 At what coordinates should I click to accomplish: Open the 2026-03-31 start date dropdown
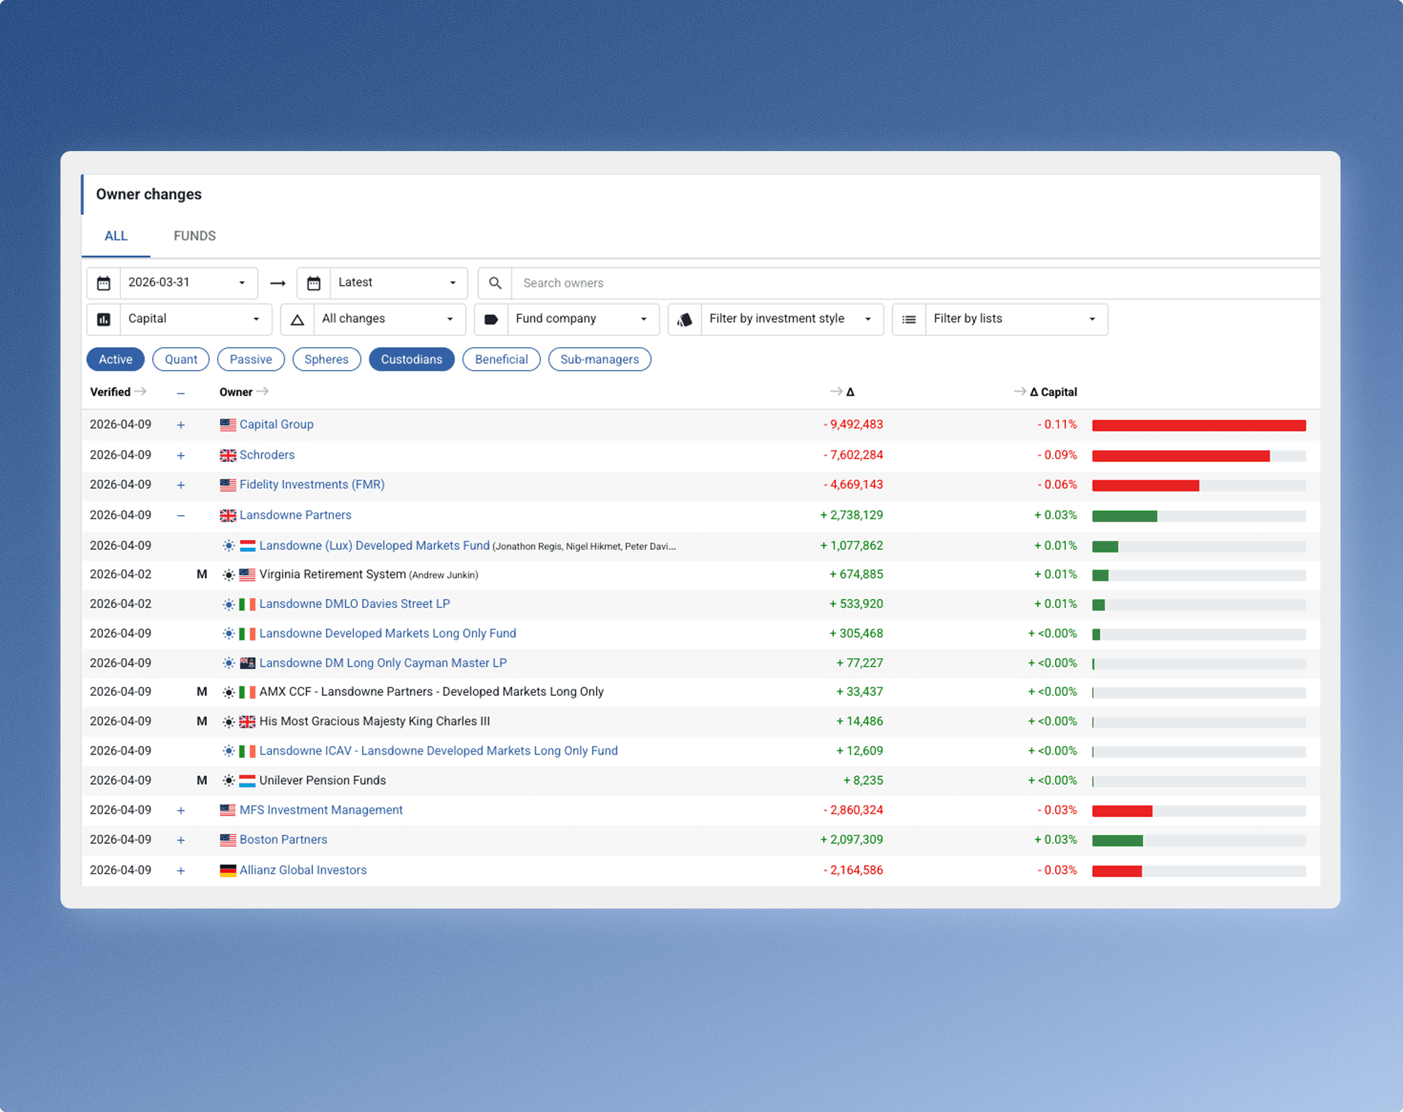(188, 283)
